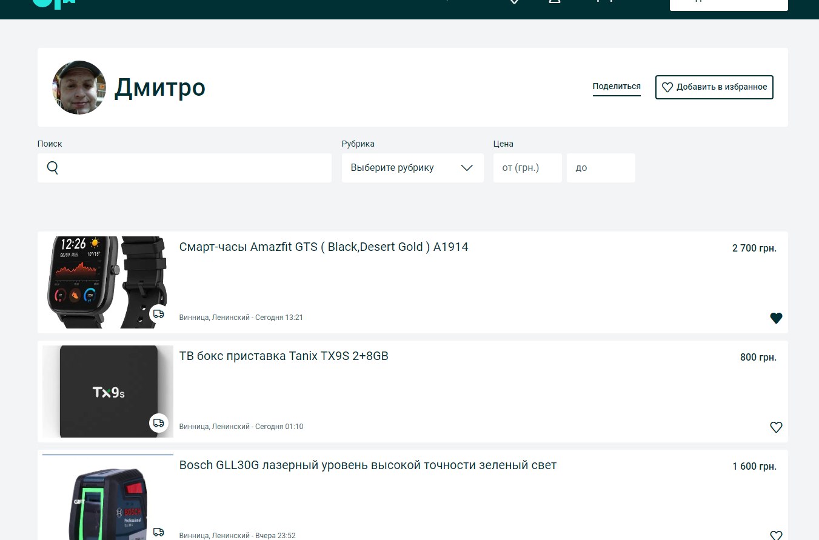819x540 pixels.
Task: Click the 'до' maximum price field
Action: (601, 168)
